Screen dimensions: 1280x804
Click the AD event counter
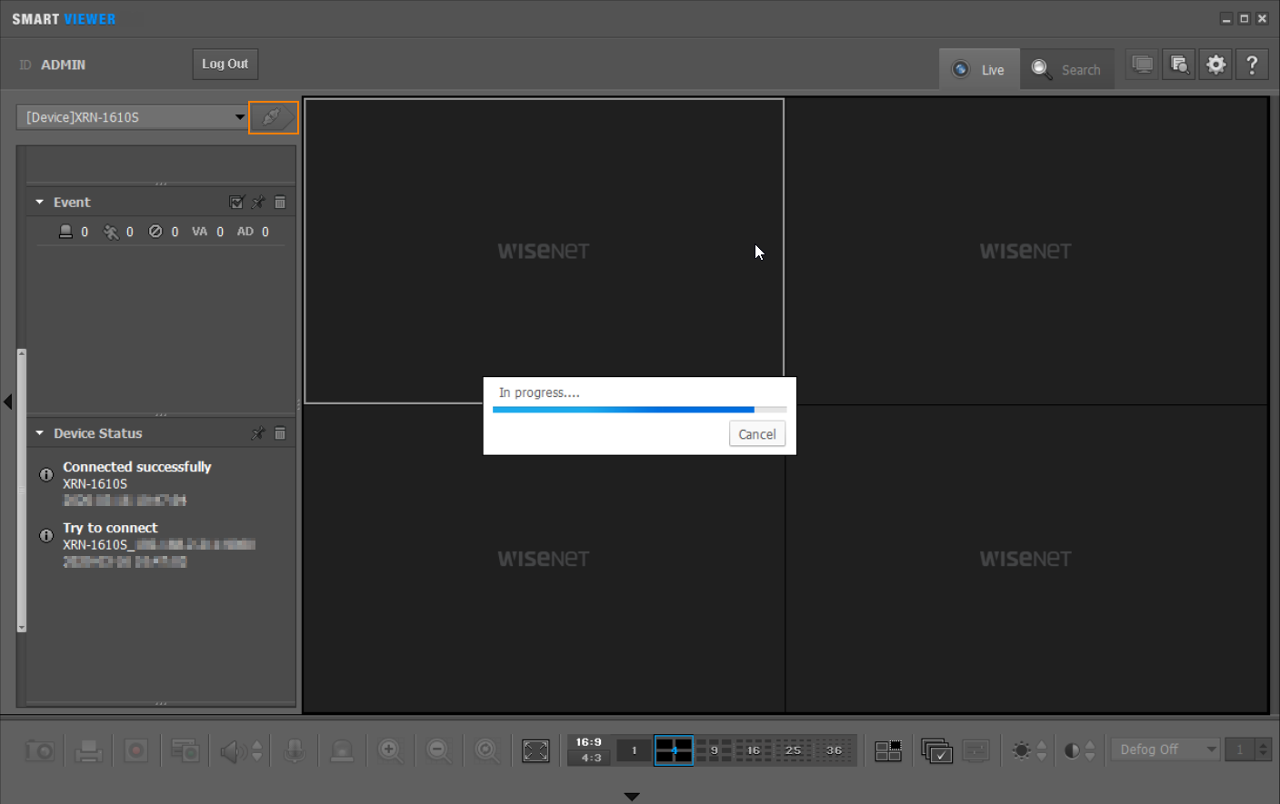[x=253, y=232]
